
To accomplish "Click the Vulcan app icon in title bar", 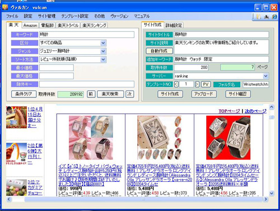I will click(5, 7).
